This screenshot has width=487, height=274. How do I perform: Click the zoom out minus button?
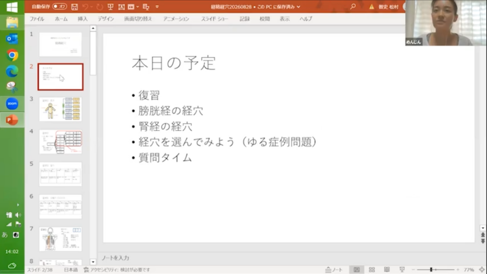point(413,270)
